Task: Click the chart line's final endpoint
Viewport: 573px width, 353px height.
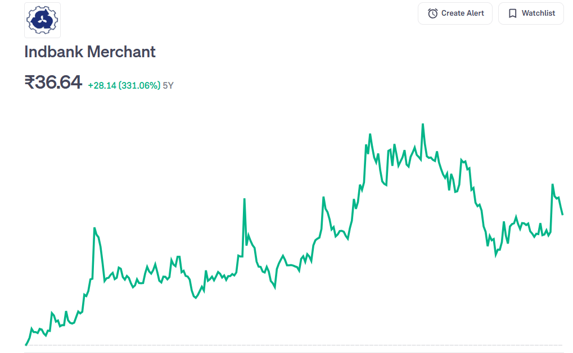Action: (562, 214)
